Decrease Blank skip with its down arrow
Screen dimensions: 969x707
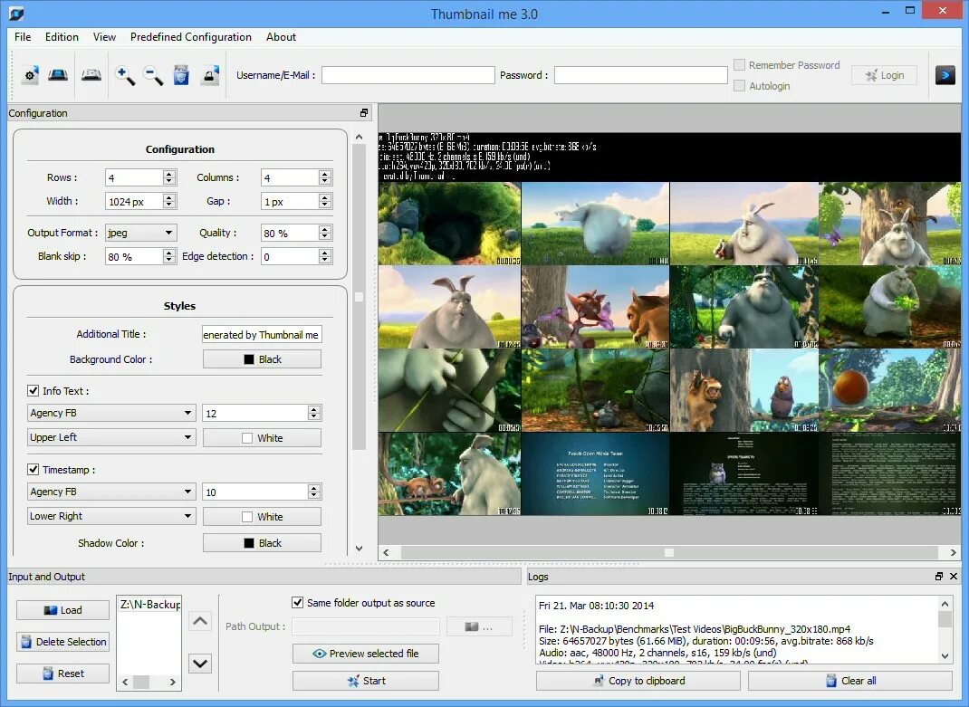tap(169, 260)
